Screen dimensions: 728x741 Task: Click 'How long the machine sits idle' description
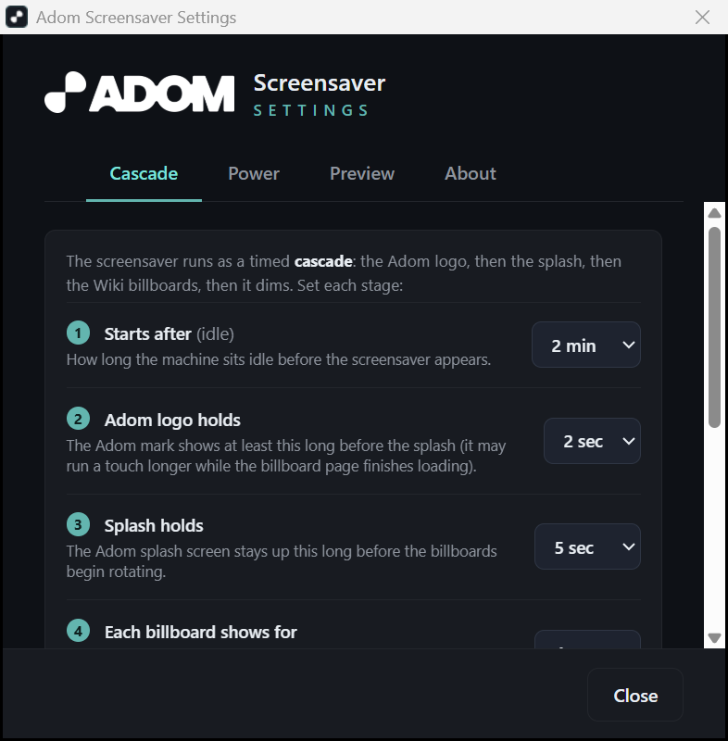click(x=279, y=359)
